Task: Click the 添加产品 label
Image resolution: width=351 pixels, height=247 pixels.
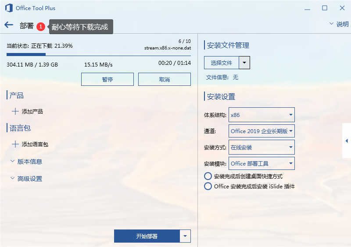Action: [x=32, y=111]
